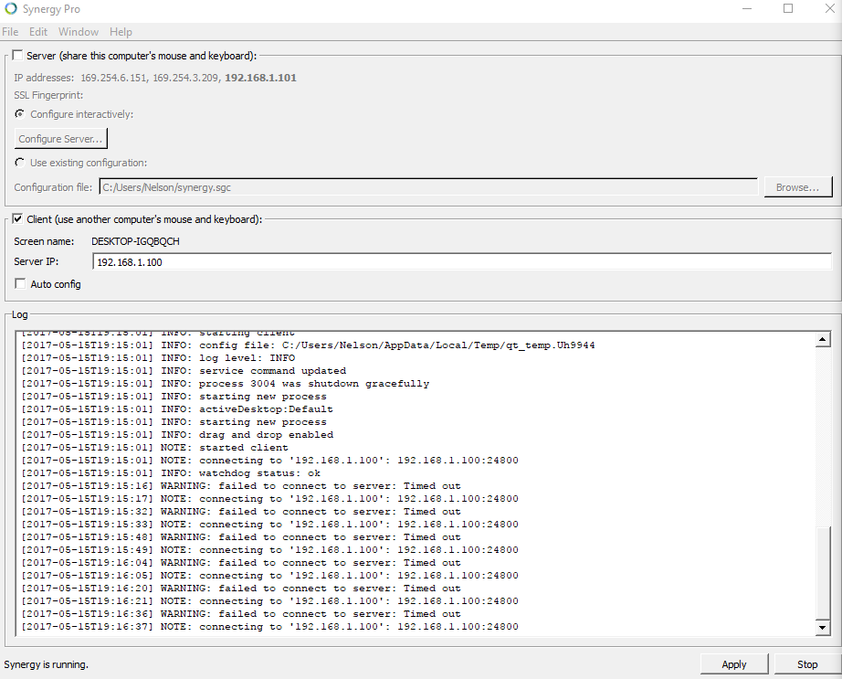Click the Apply button
Viewport: 842px width, 679px height.
734,664
